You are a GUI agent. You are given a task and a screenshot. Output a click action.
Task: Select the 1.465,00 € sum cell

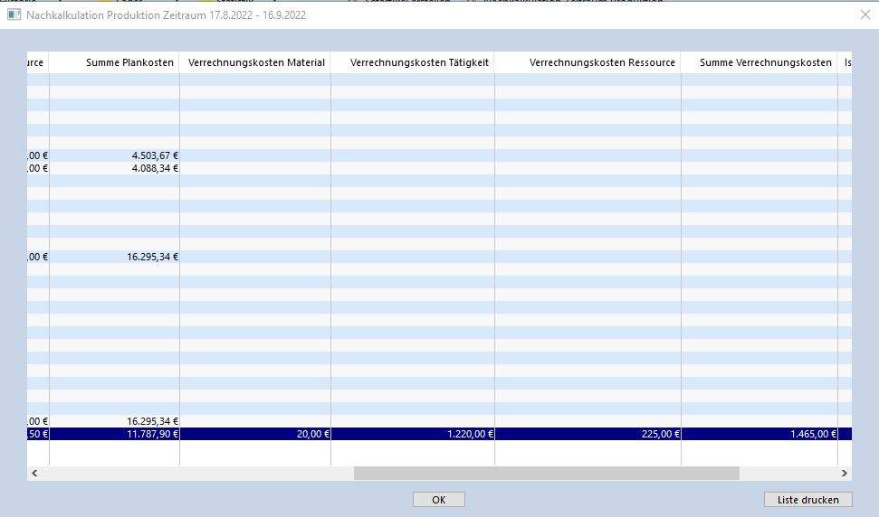759,434
